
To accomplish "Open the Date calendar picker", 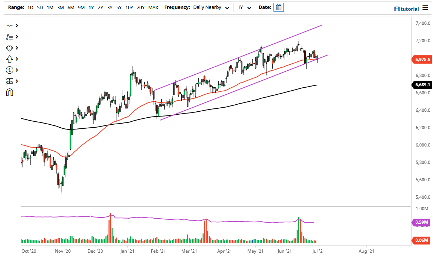I will 279,7.
